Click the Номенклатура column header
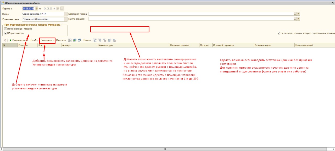The height and width of the screenshot is (151, 335). pyautogui.click(x=133, y=45)
